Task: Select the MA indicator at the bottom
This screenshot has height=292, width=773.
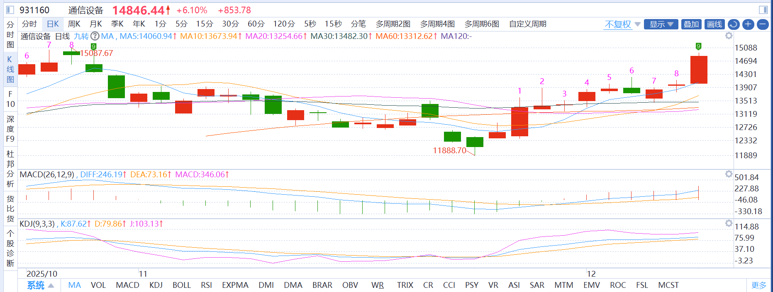Action: click(75, 285)
